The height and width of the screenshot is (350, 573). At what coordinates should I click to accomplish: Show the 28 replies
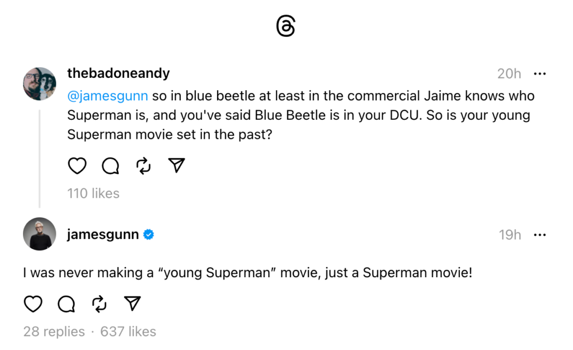[54, 332]
